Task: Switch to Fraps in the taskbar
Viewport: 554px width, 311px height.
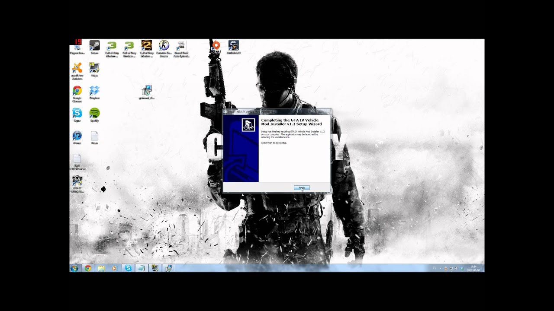Action: (x=155, y=268)
